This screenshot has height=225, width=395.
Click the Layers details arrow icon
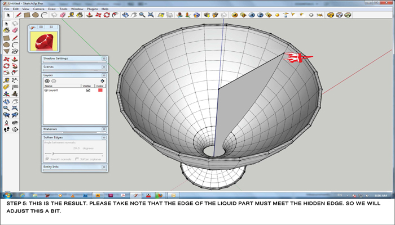tap(102, 81)
